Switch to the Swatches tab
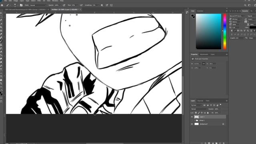This screenshot has height=144, width=256. 200,11
